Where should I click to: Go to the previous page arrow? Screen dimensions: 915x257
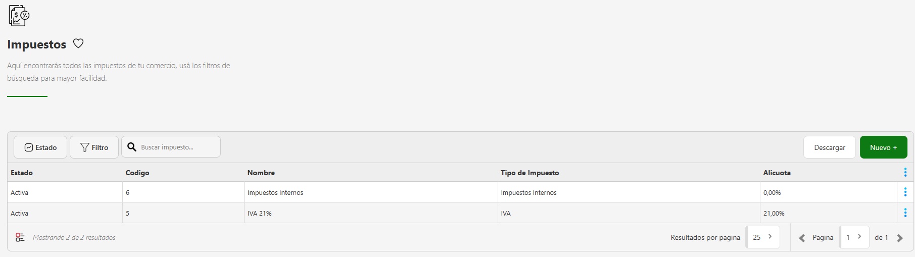pos(802,238)
